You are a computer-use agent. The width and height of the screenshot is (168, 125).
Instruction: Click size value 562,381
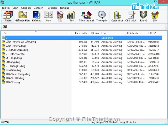coord(83,74)
